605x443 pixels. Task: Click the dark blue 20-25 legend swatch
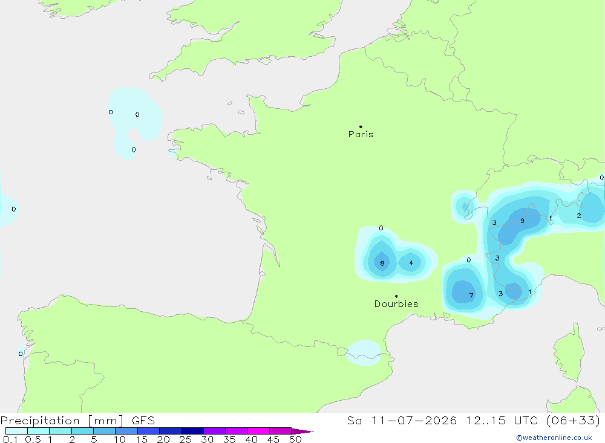[x=170, y=431]
